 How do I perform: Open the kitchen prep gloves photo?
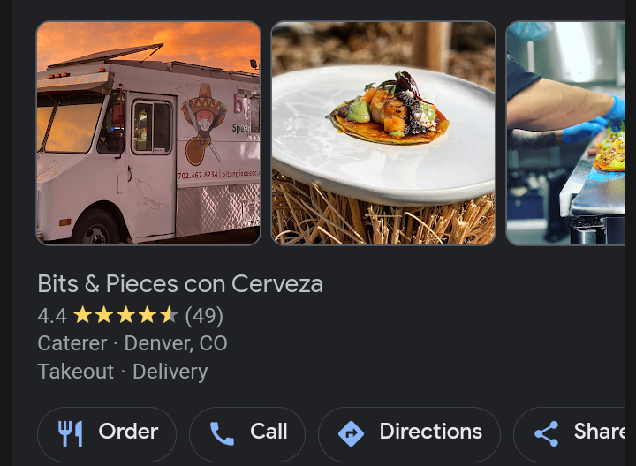pos(565,133)
